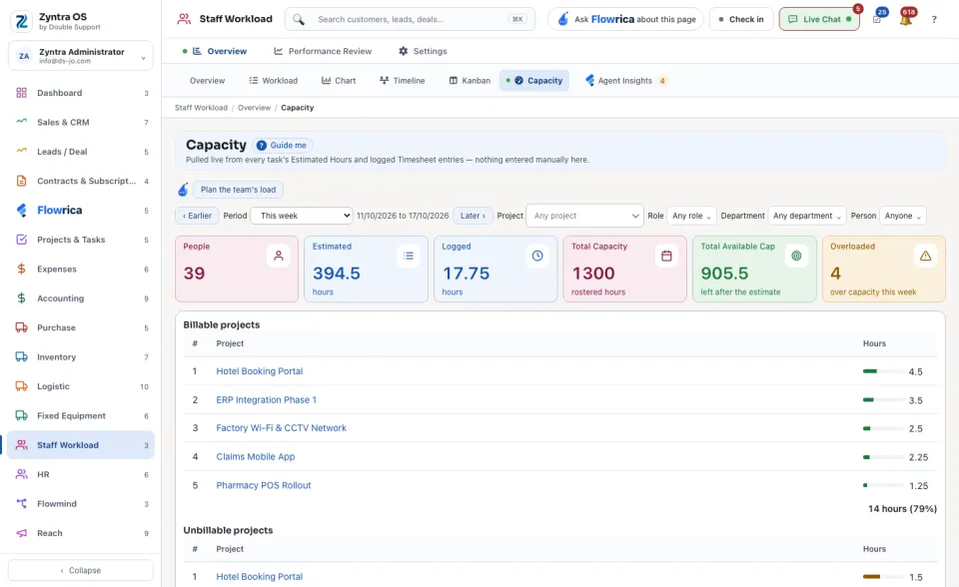
Task: Click the Hotel Booking Portal 4.5 hours bar
Action: 883,371
